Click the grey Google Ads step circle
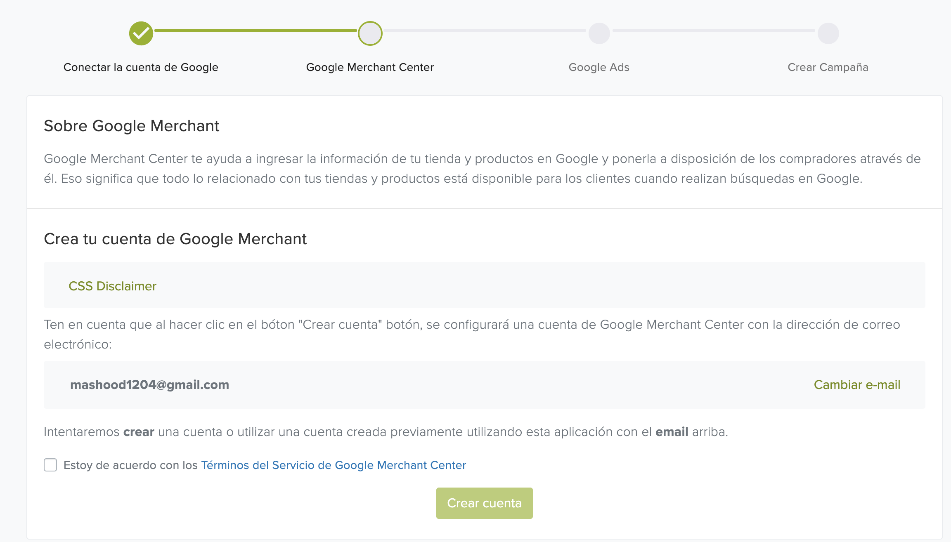The height and width of the screenshot is (542, 951). pyautogui.click(x=599, y=33)
